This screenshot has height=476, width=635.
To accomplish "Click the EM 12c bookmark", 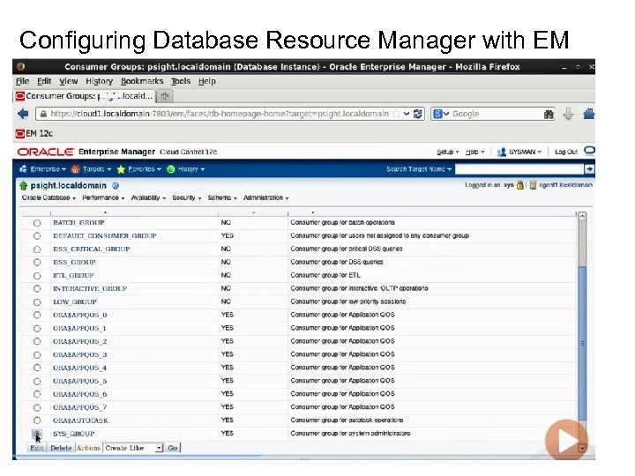I will [34, 134].
